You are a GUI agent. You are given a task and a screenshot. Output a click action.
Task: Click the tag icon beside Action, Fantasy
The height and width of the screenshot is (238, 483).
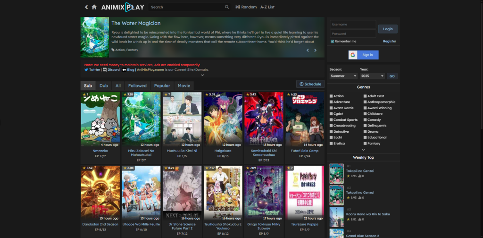pos(113,50)
